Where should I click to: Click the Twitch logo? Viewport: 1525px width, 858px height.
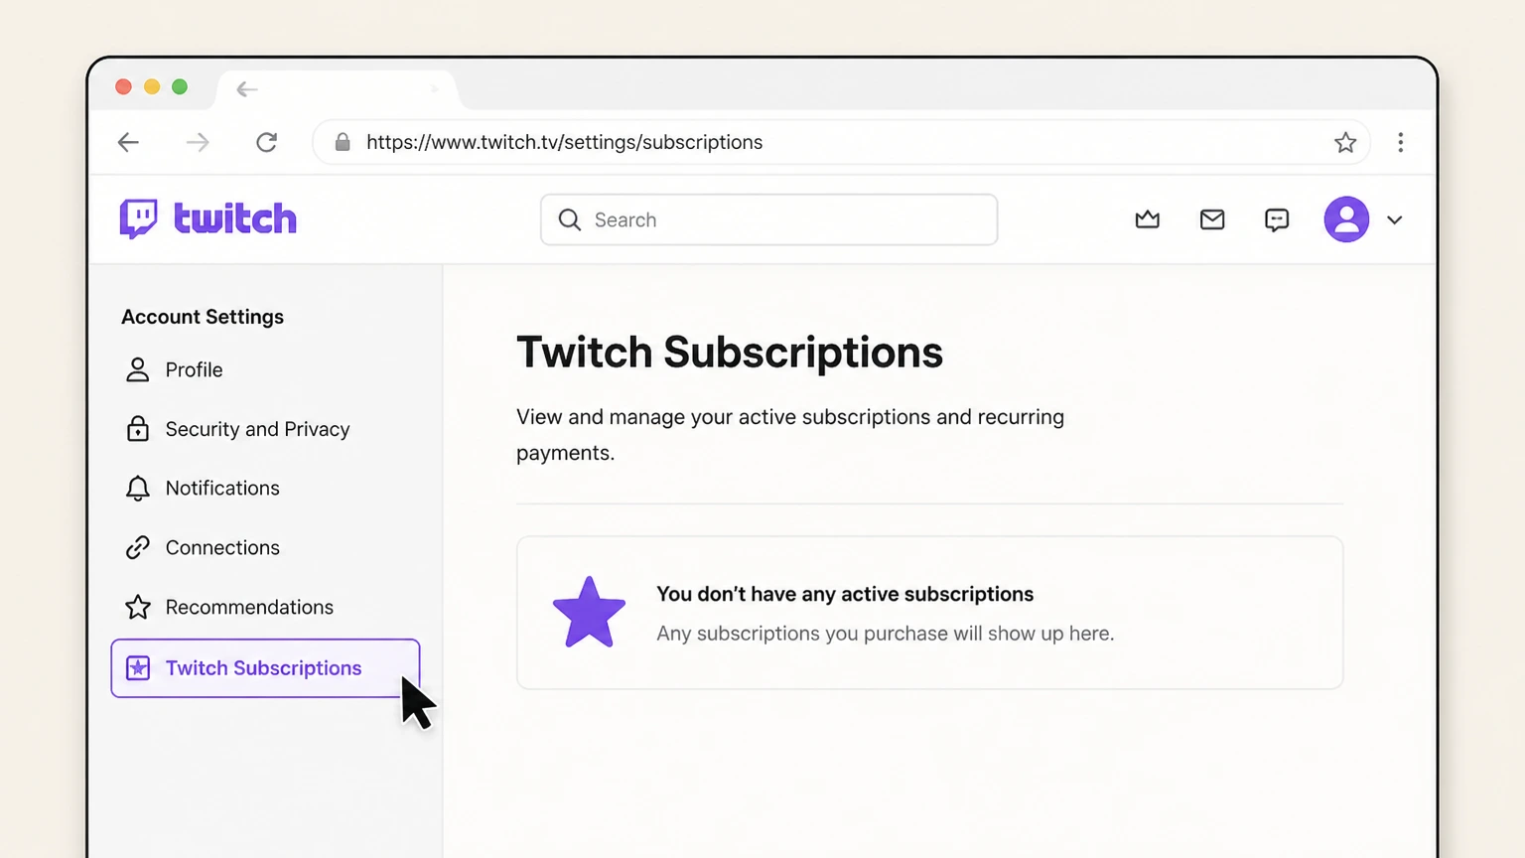[208, 218]
